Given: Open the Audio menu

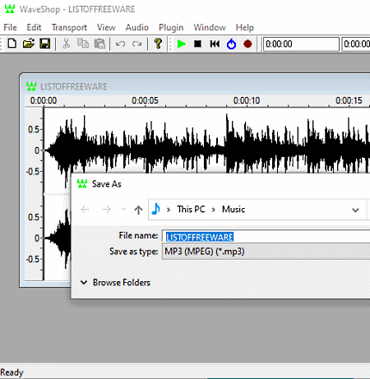Looking at the screenshot, I should 137,27.
